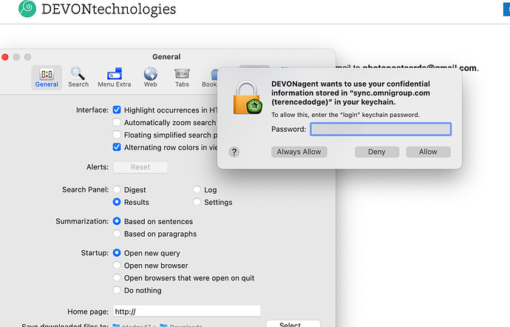
Task: Click the keychain padlock icon
Action: coord(248,98)
